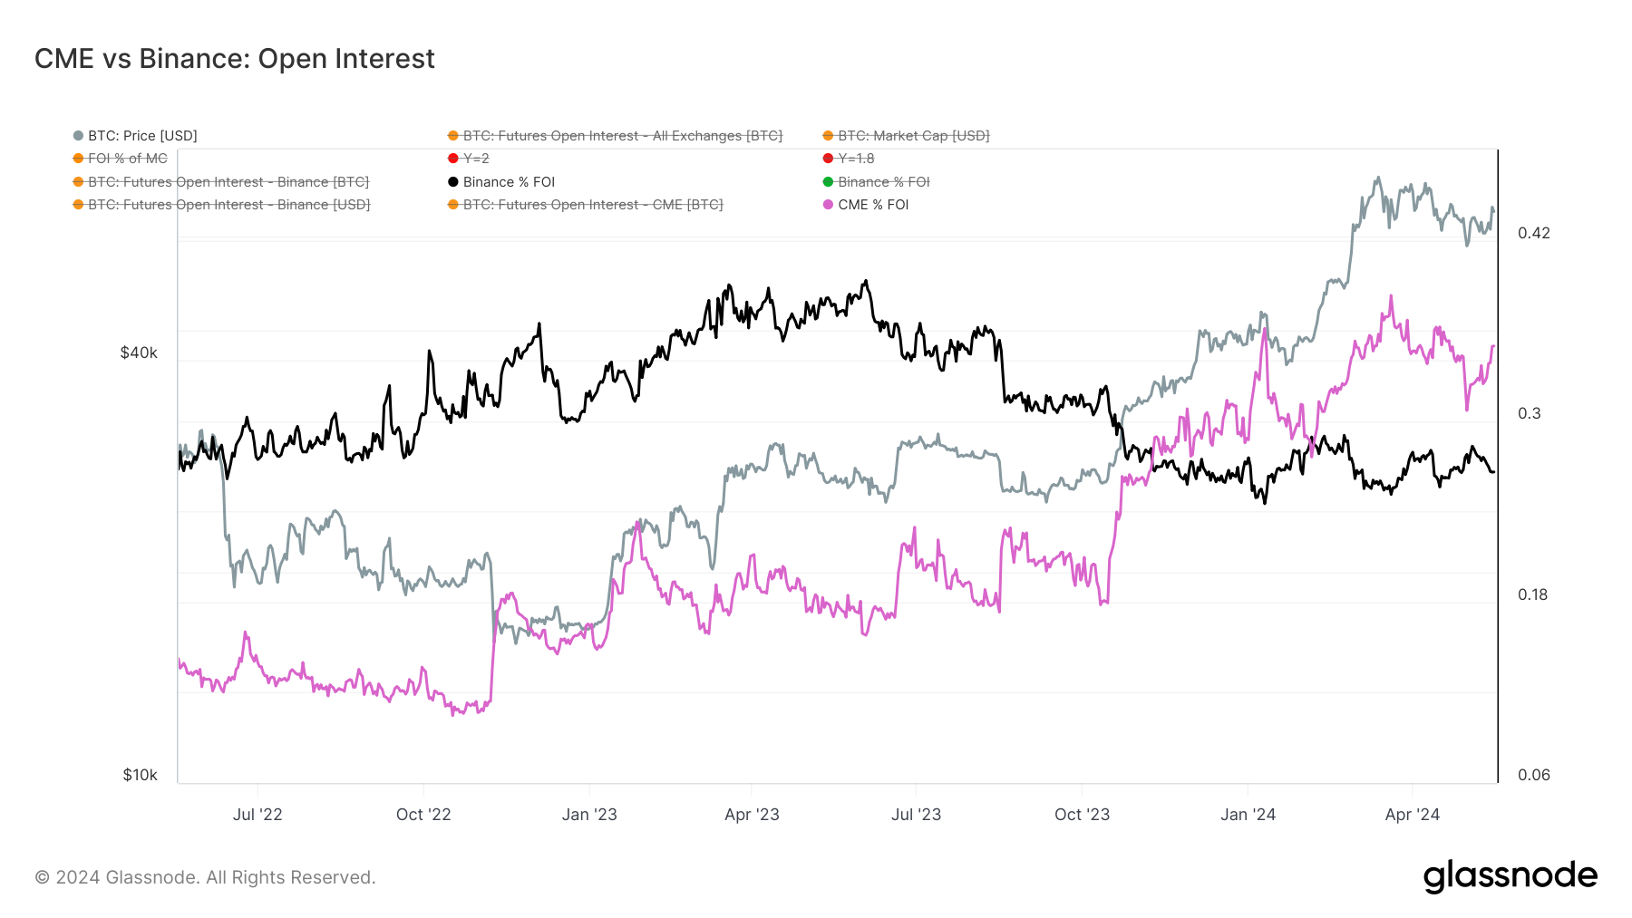Click the glassnode logo
Viewport: 1632px width, 918px height.
1510,876
